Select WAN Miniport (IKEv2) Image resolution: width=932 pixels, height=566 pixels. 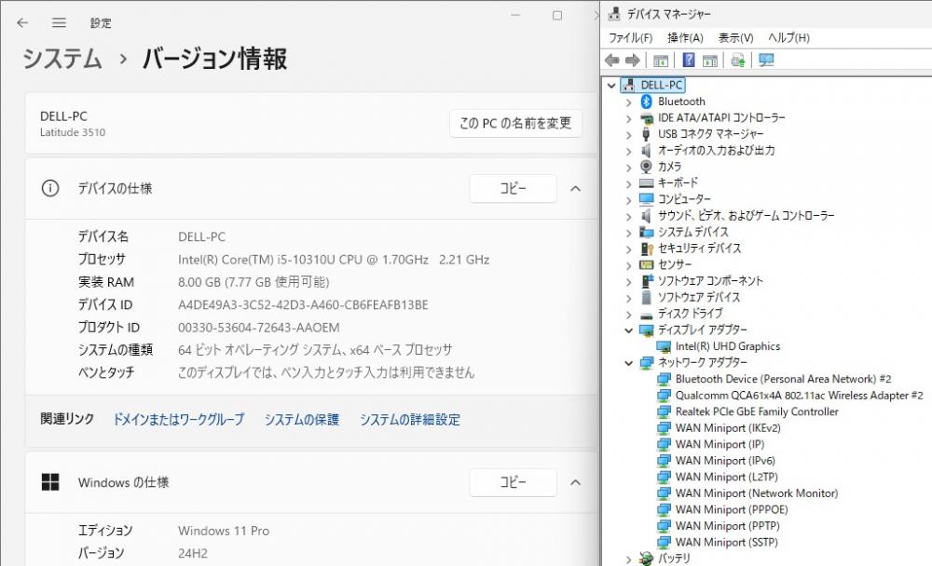[x=728, y=428]
